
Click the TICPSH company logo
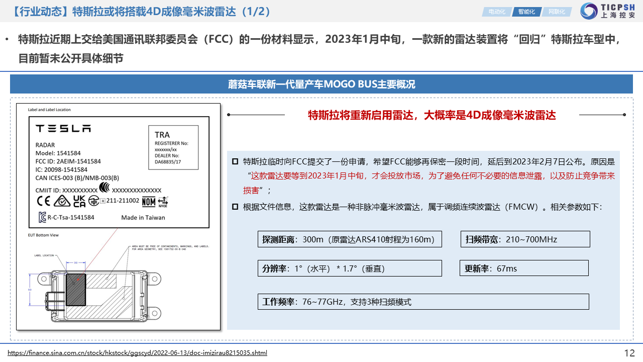(x=608, y=11)
